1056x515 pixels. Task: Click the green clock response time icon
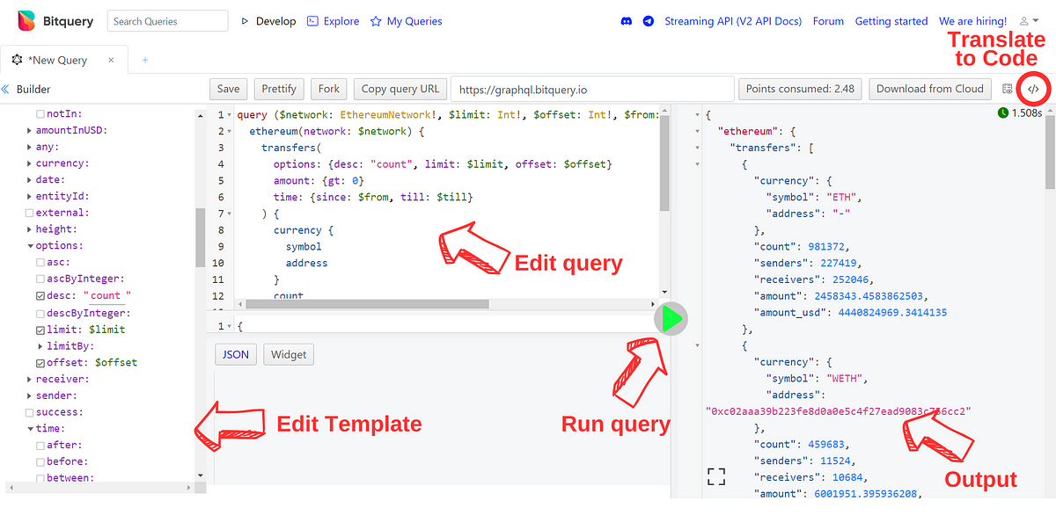[x=1003, y=112]
